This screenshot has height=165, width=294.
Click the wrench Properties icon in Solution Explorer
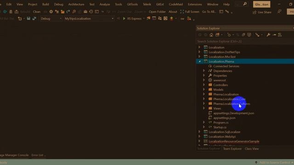coord(268,35)
